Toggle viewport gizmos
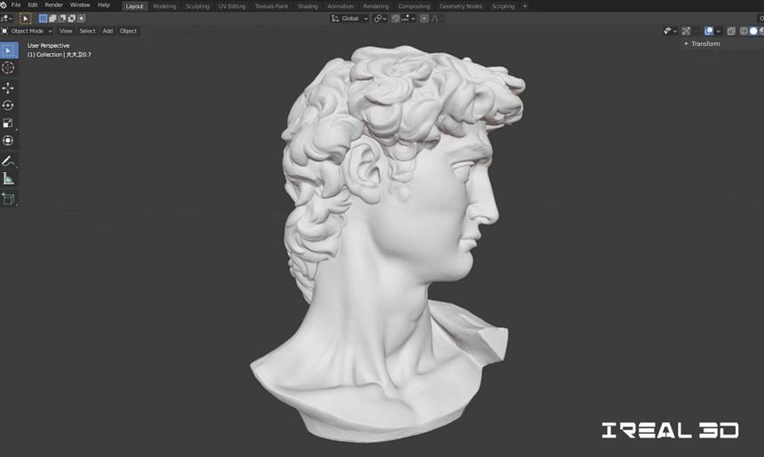The width and height of the screenshot is (764, 457). coord(686,31)
